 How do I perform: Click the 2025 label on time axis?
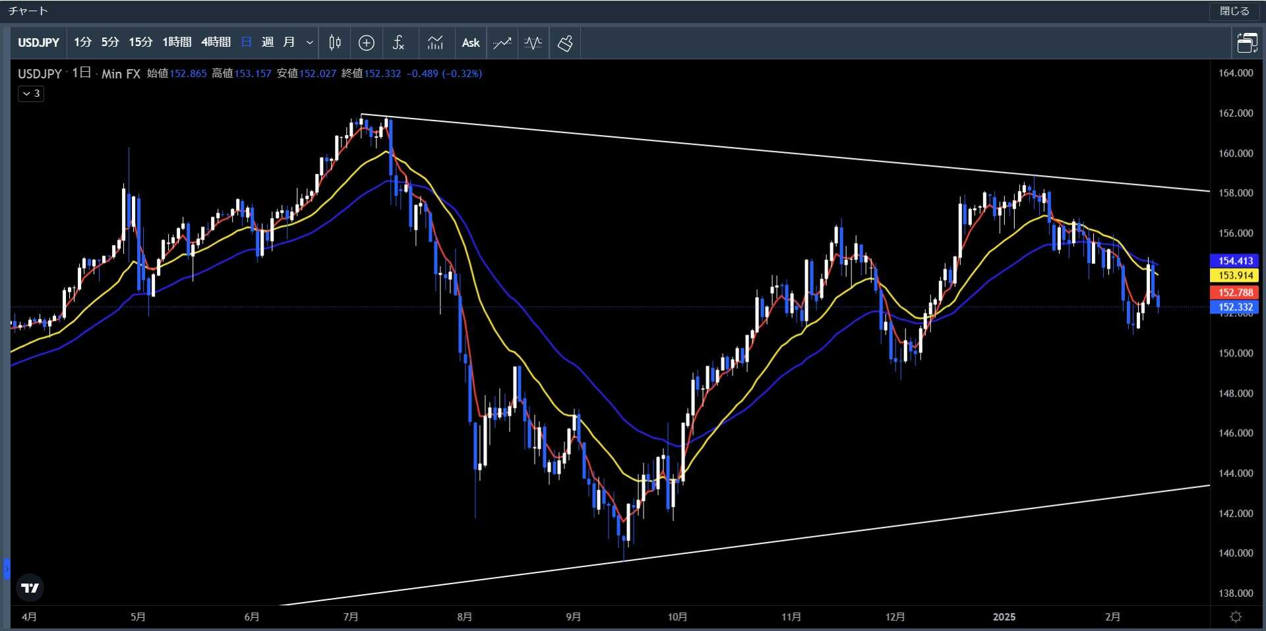1004,617
